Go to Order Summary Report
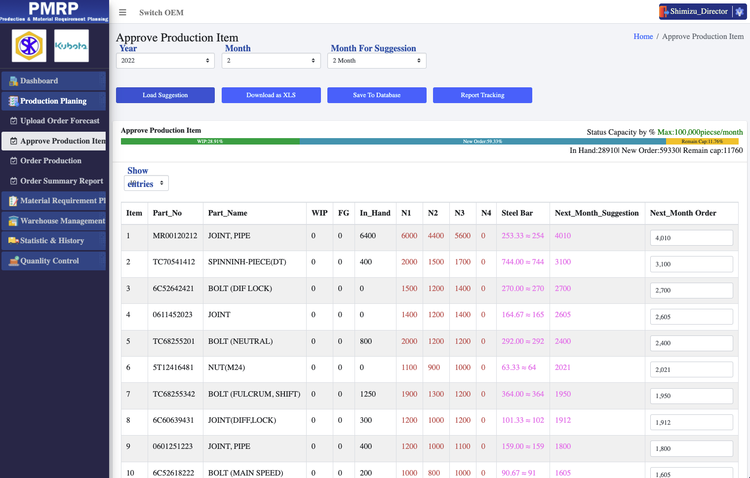The height and width of the screenshot is (478, 750). [61, 181]
